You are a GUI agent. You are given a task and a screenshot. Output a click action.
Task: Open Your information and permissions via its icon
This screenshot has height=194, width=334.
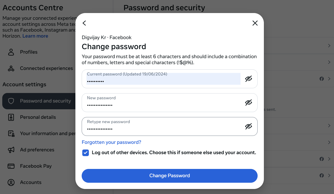[x=11, y=133]
